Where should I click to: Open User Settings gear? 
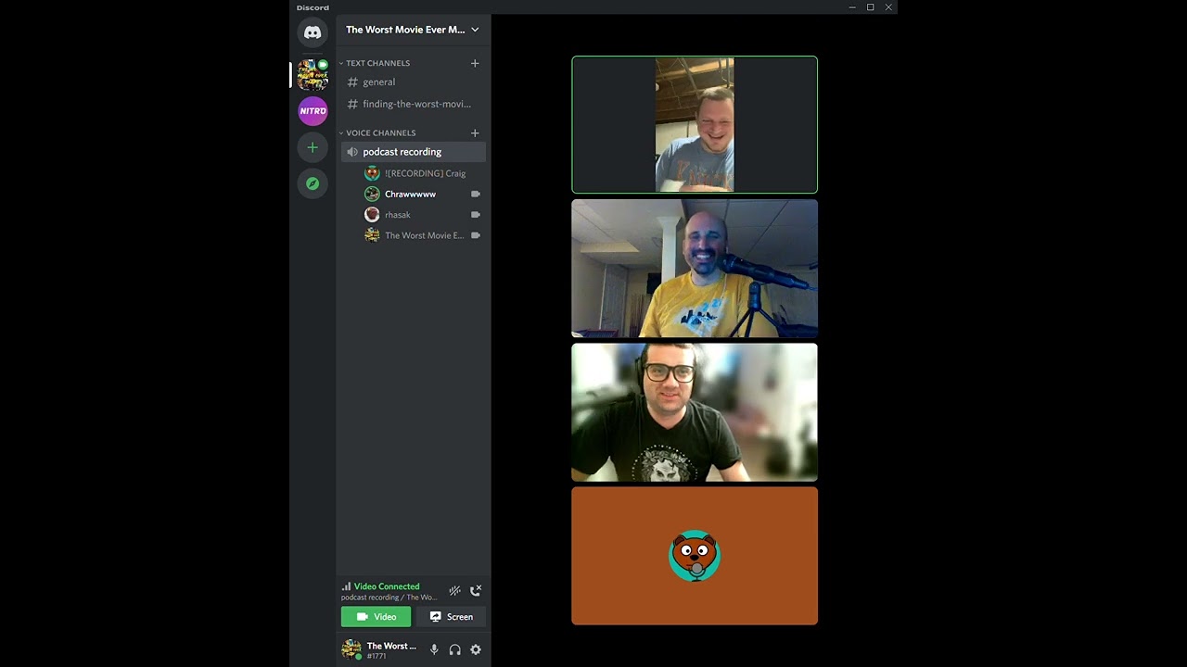476,650
